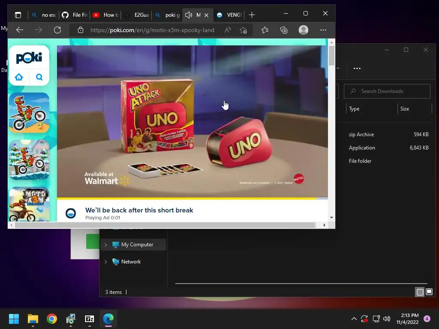Switch to the 'poki g' search tab

click(167, 15)
